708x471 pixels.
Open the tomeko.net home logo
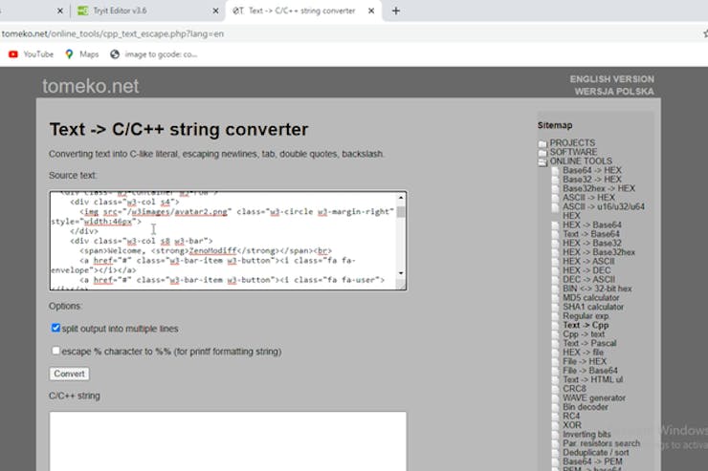[90, 86]
